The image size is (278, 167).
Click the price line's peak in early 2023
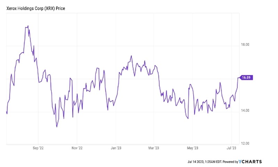click(131, 56)
